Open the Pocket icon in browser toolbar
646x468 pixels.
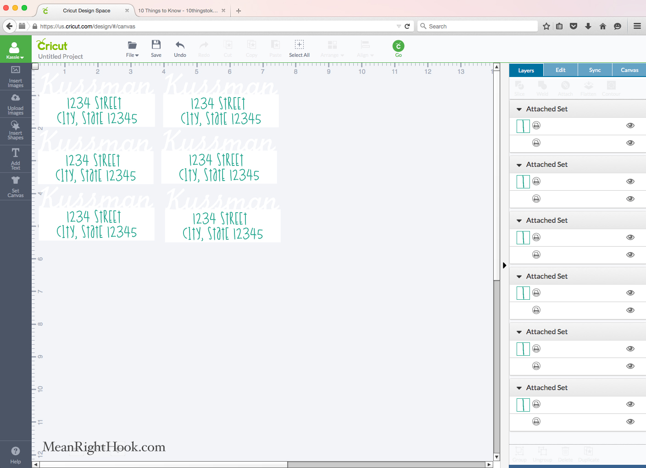click(x=574, y=26)
